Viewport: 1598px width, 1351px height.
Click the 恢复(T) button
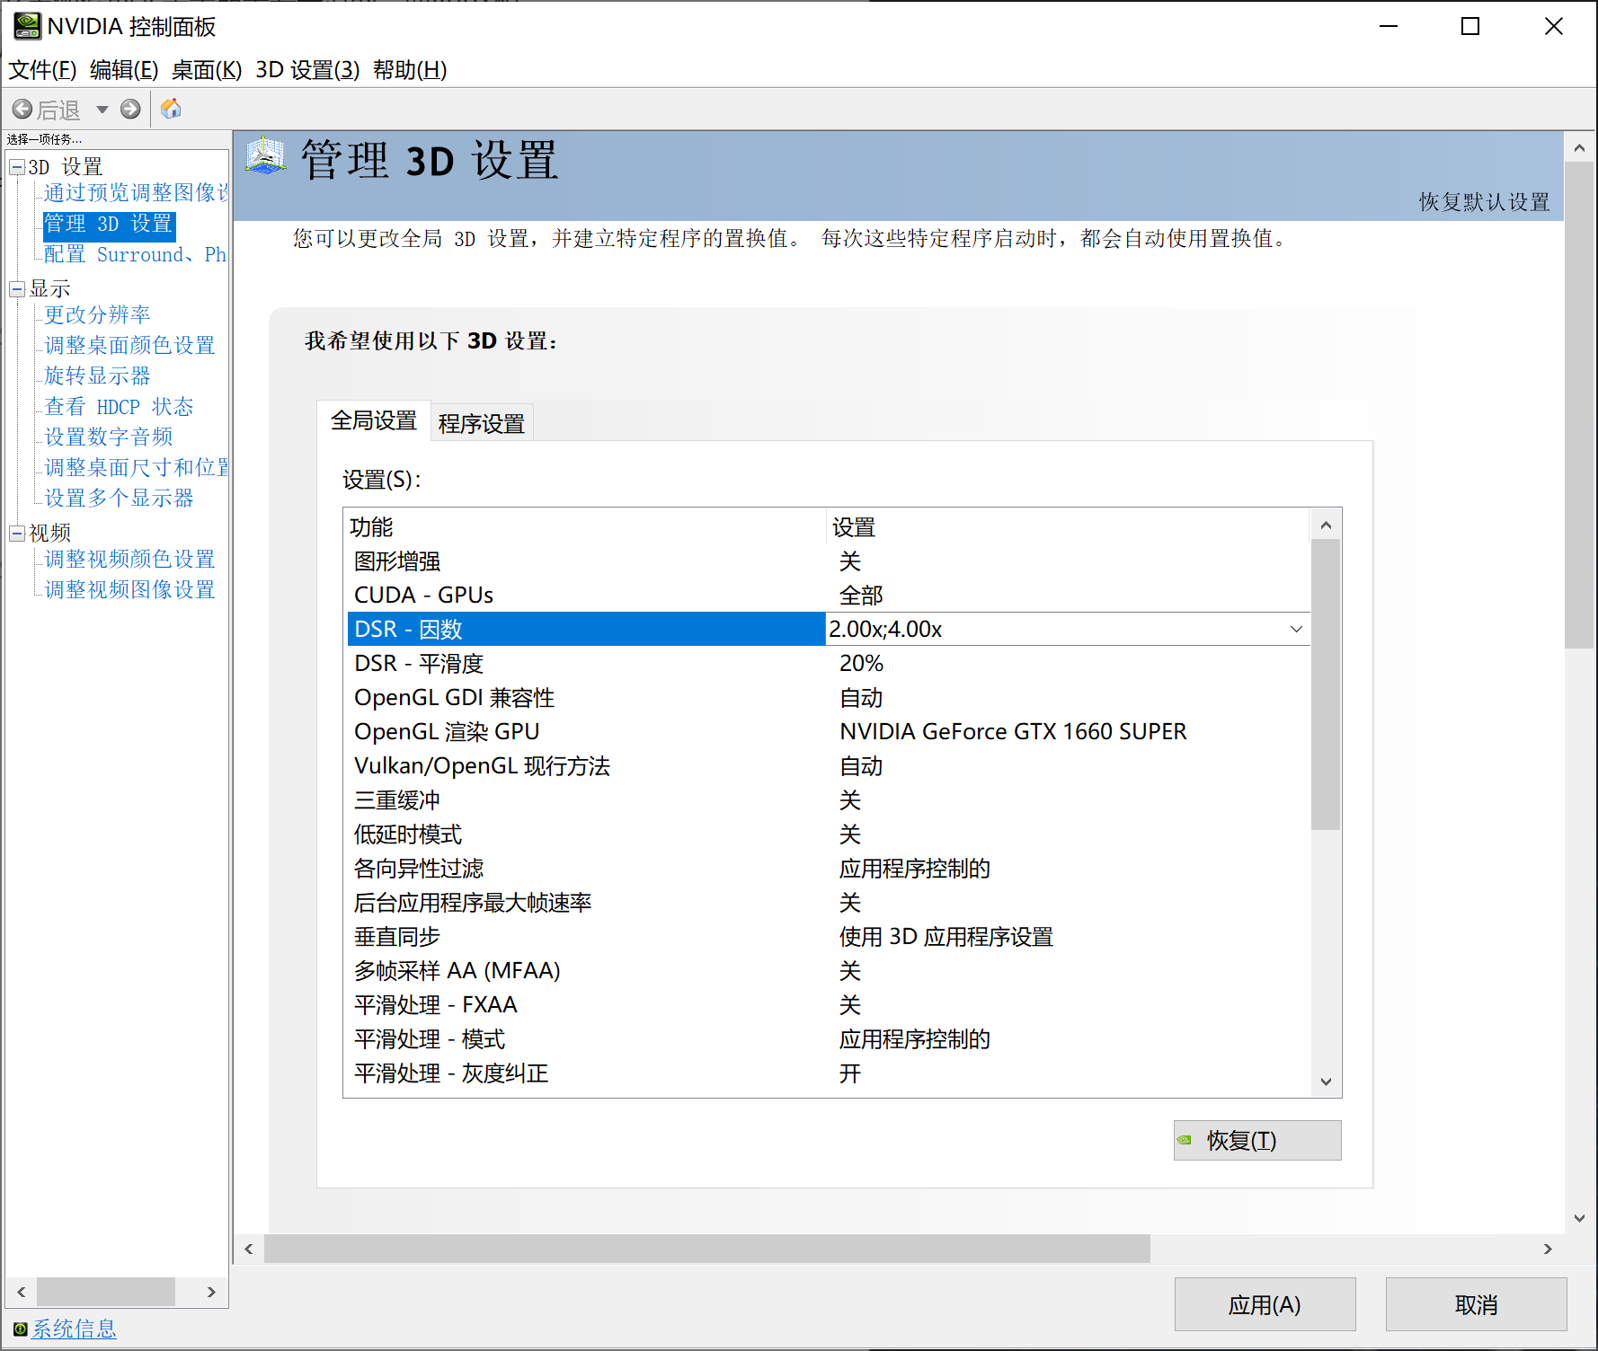1256,1140
